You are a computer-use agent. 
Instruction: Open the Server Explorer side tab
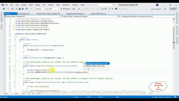(2, 17)
